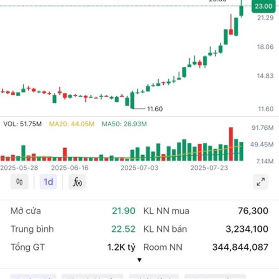Expand more stock details with the down arrow

point(139,260)
